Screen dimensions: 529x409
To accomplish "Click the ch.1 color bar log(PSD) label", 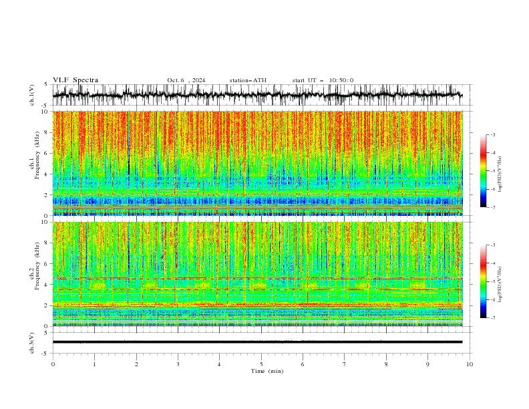I will point(500,174).
